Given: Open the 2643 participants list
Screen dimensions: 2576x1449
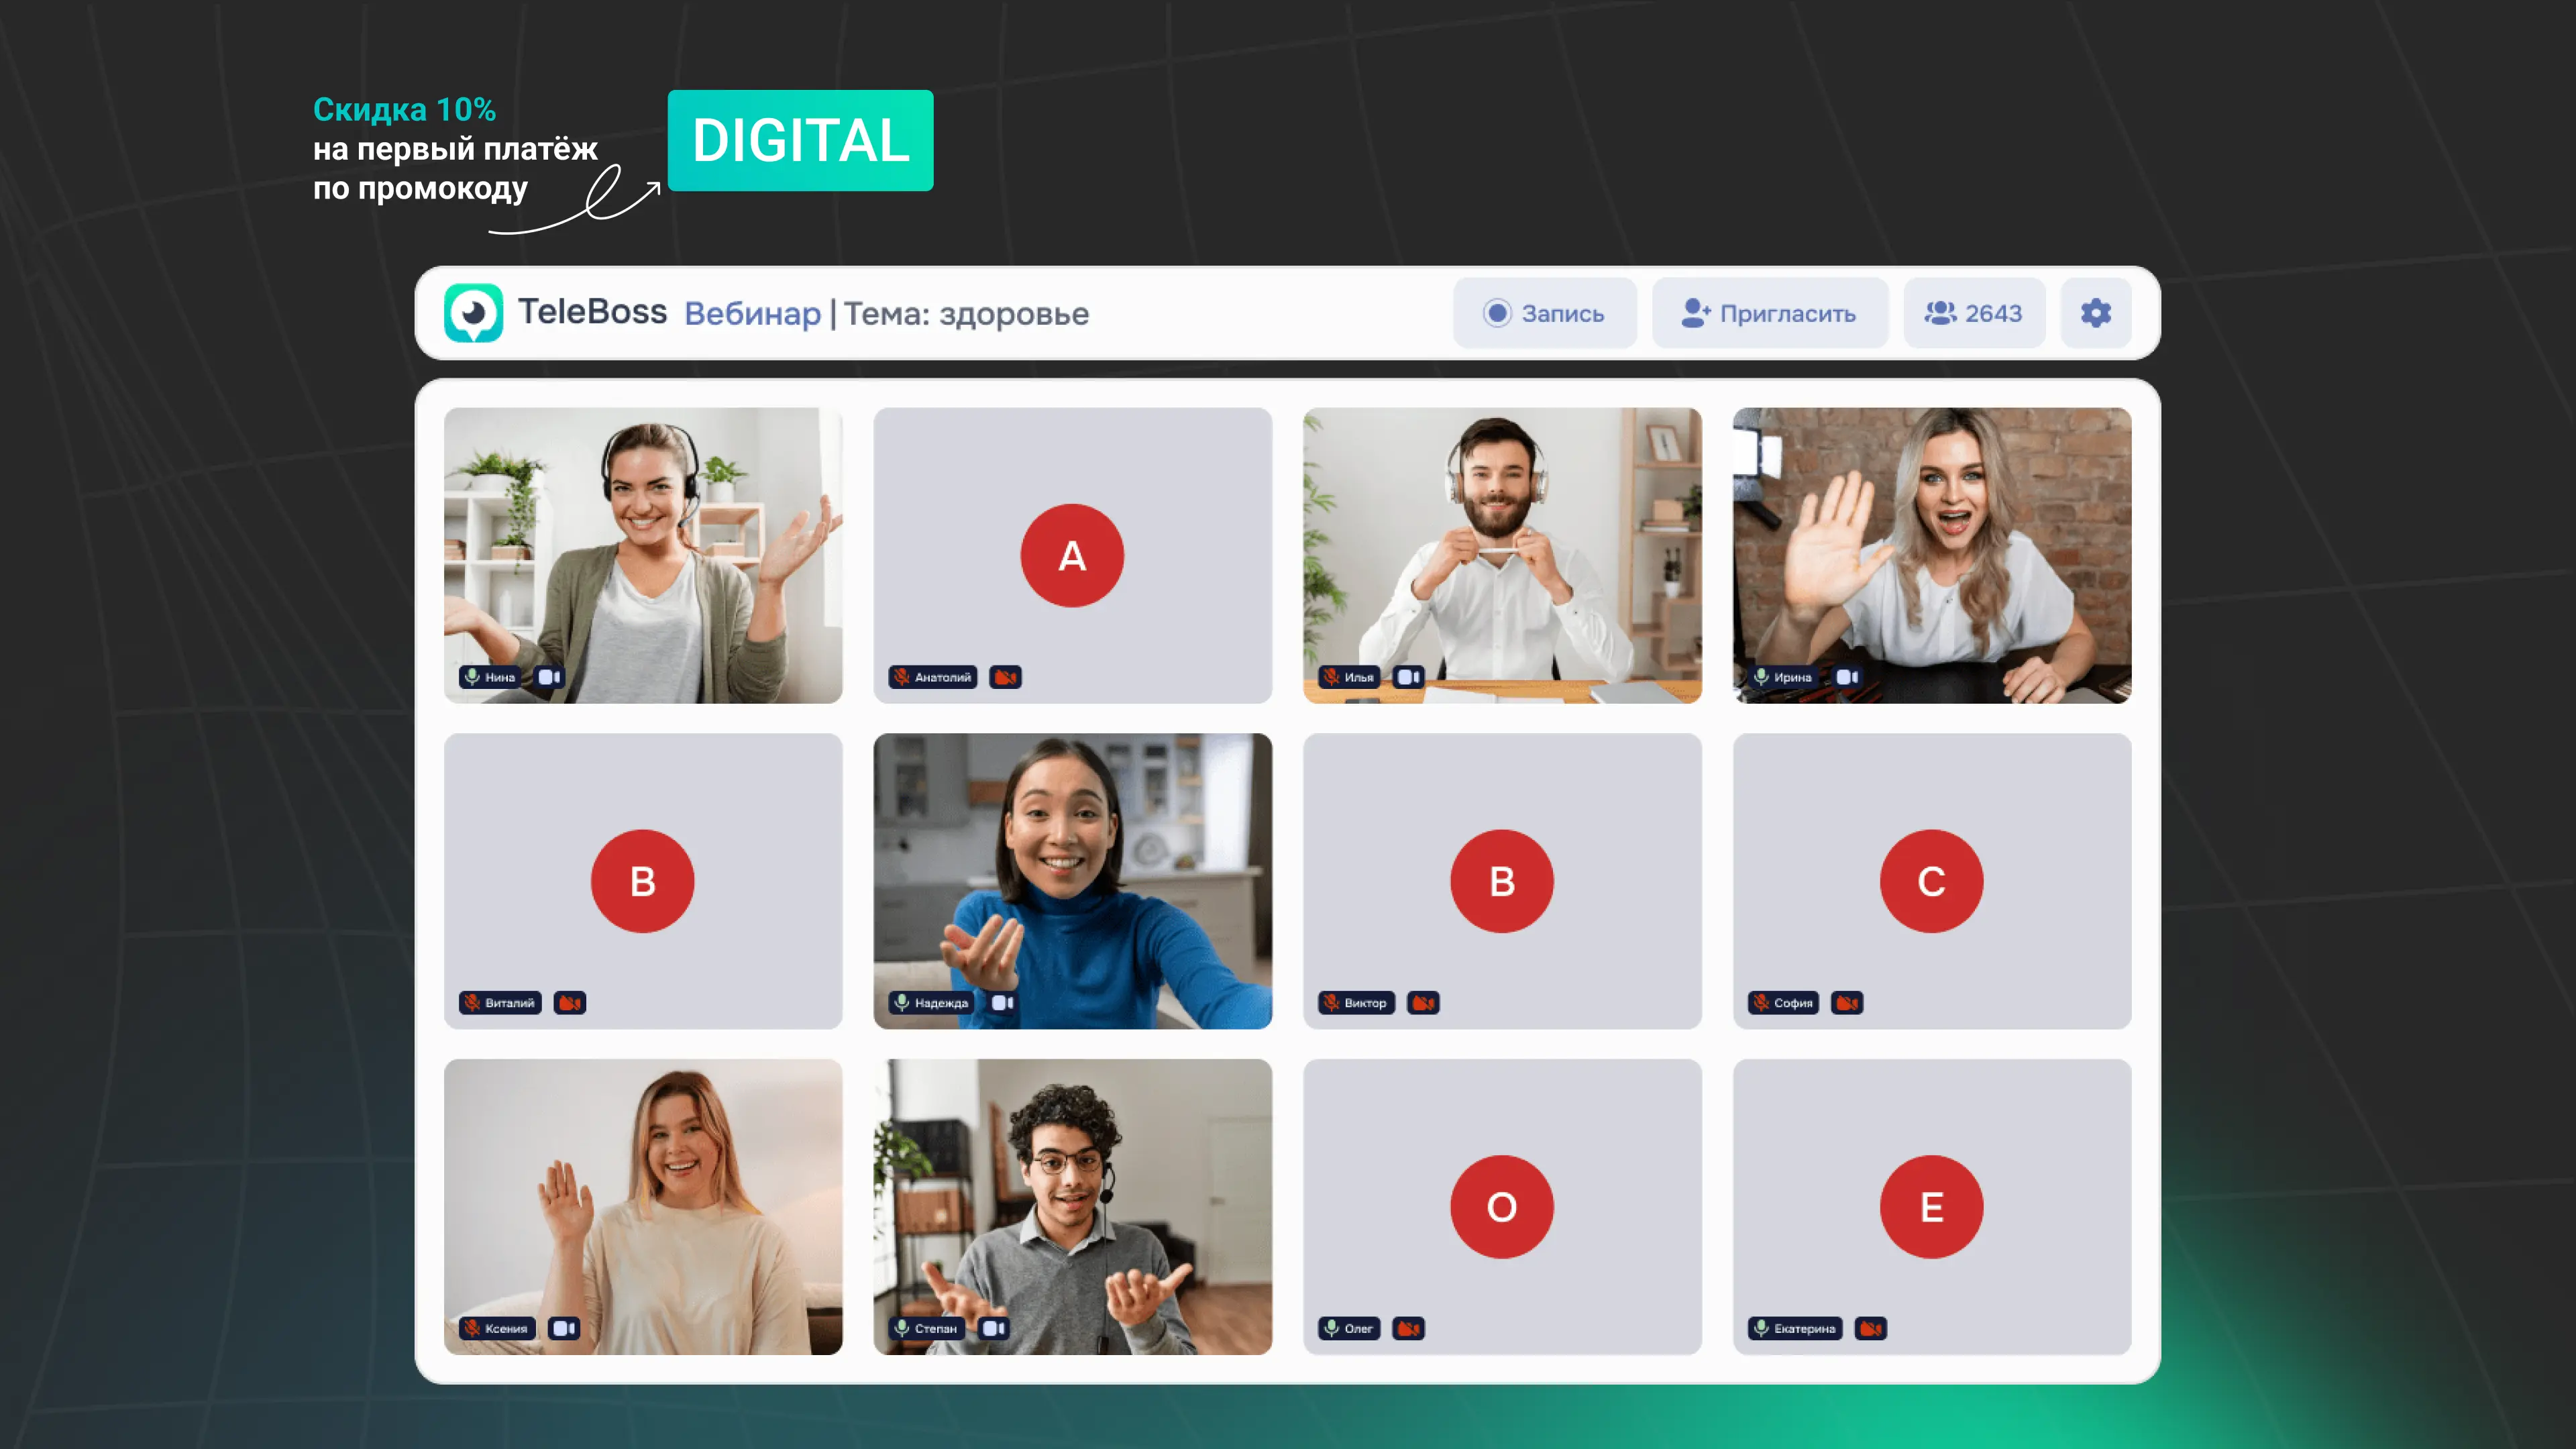Looking at the screenshot, I should coord(1973,313).
